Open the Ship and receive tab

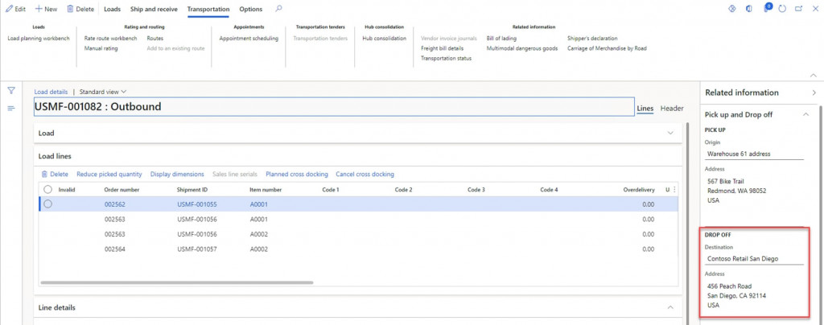coord(154,10)
